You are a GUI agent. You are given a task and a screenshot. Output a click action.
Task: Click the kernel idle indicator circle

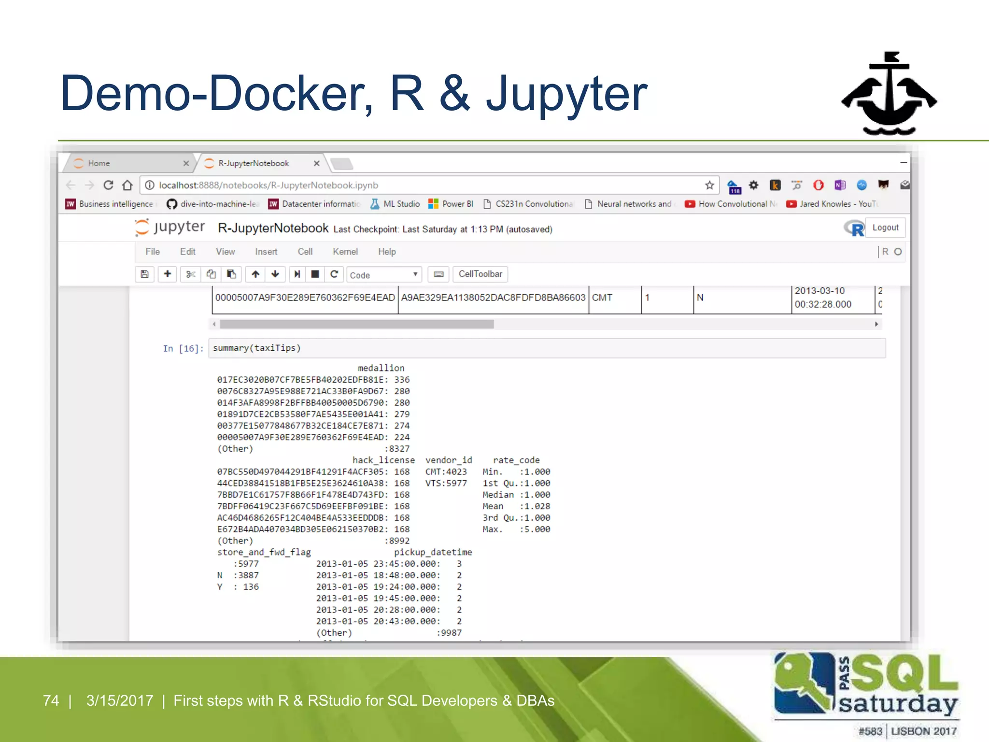[x=898, y=252]
